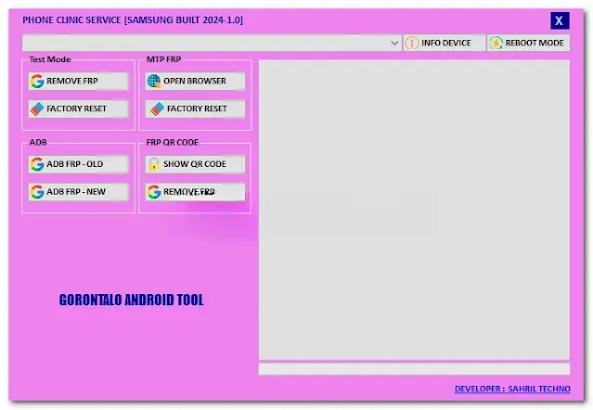
Task: Click the FACTORY RESET label in Test Mode
Action: coord(76,109)
